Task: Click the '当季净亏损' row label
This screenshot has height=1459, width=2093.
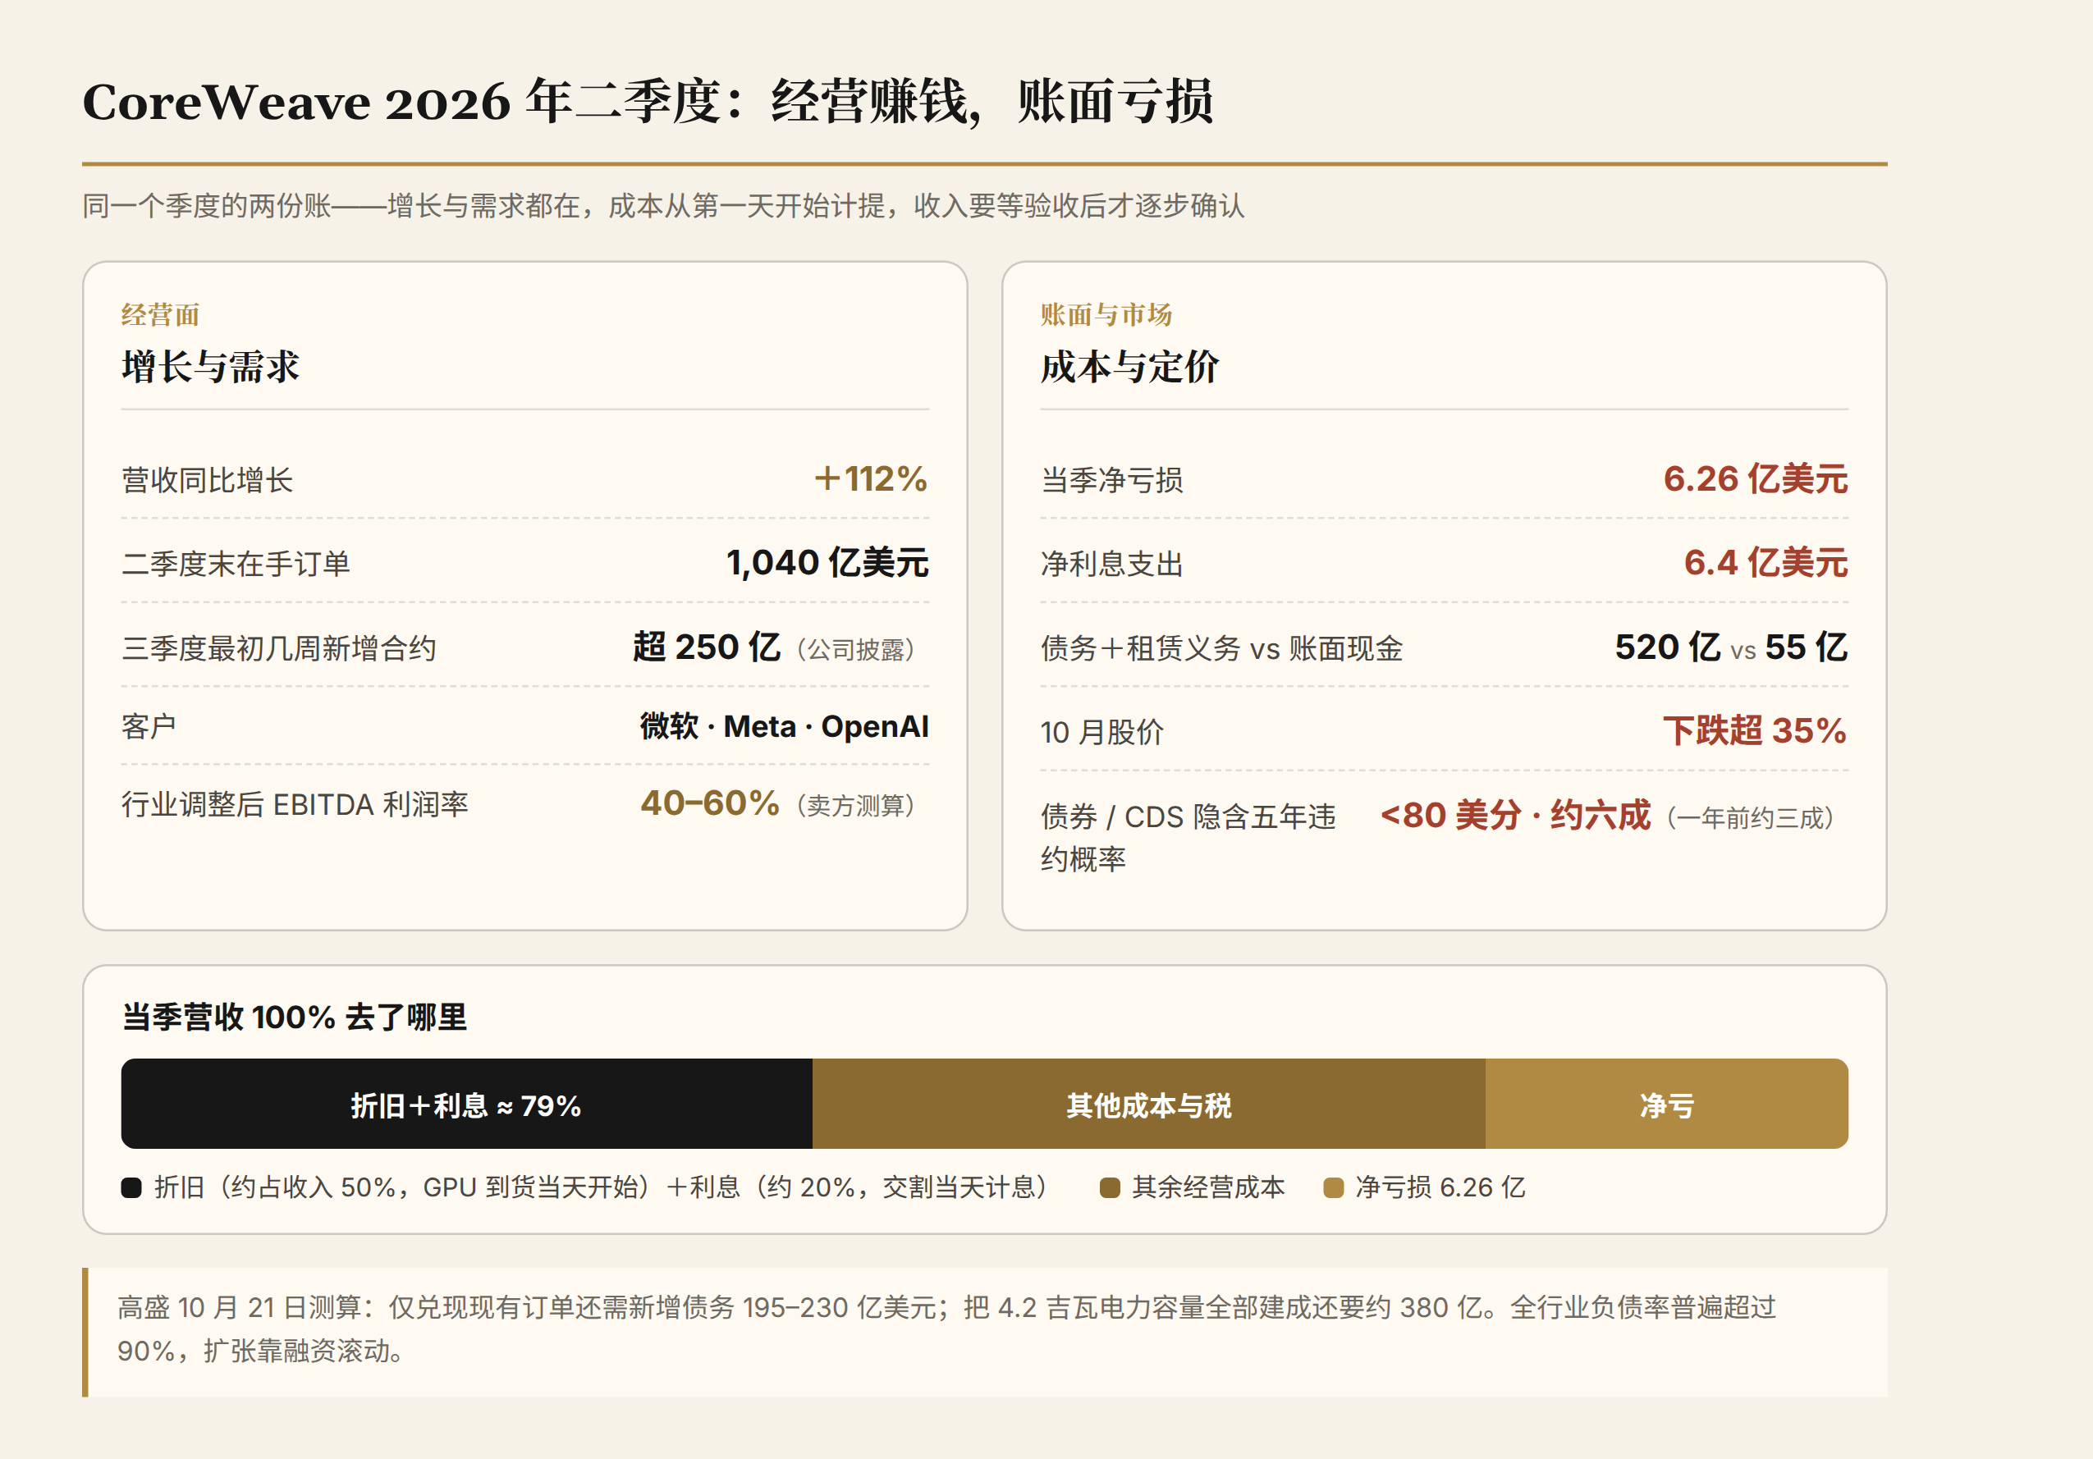Action: (x=1112, y=480)
